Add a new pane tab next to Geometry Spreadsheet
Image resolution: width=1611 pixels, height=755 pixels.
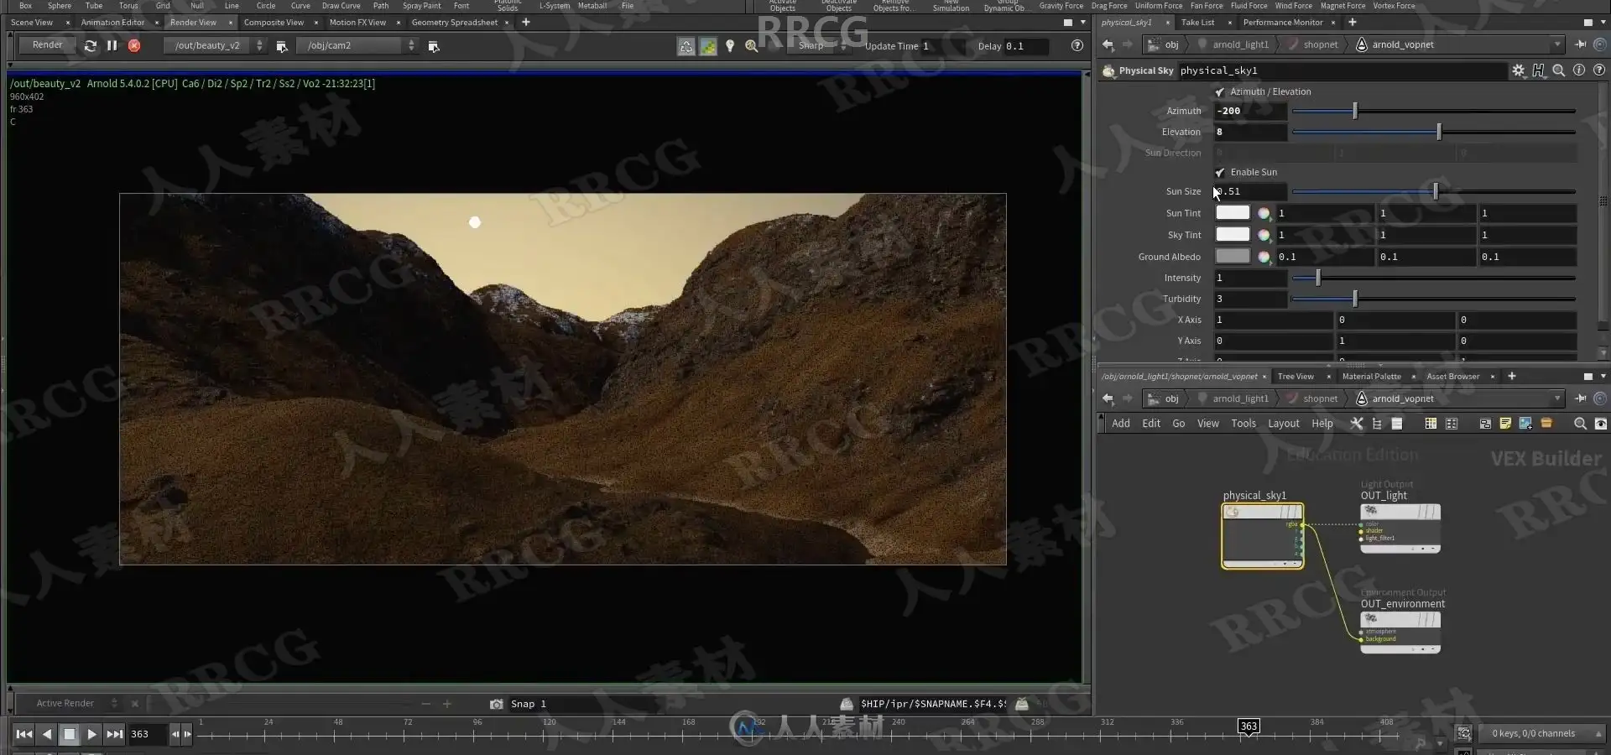point(526,23)
